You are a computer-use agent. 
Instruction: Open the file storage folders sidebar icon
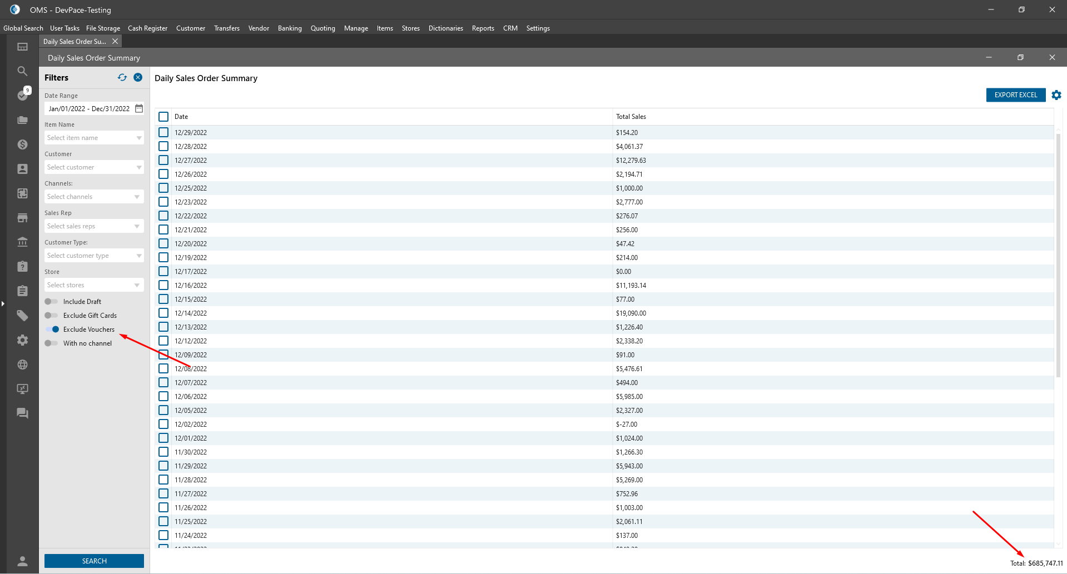click(x=22, y=120)
